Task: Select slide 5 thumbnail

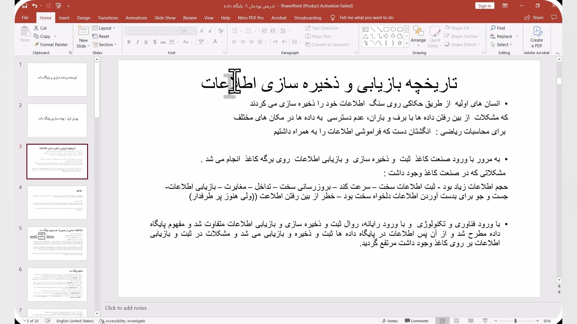Action: pos(57,243)
